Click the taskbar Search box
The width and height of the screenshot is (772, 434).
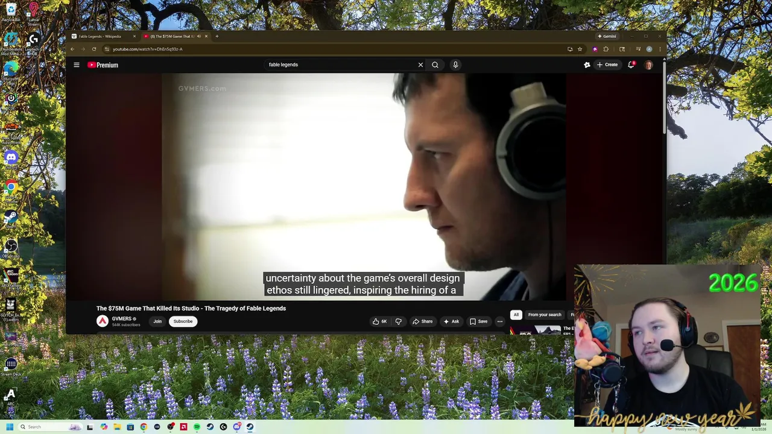tap(51, 427)
